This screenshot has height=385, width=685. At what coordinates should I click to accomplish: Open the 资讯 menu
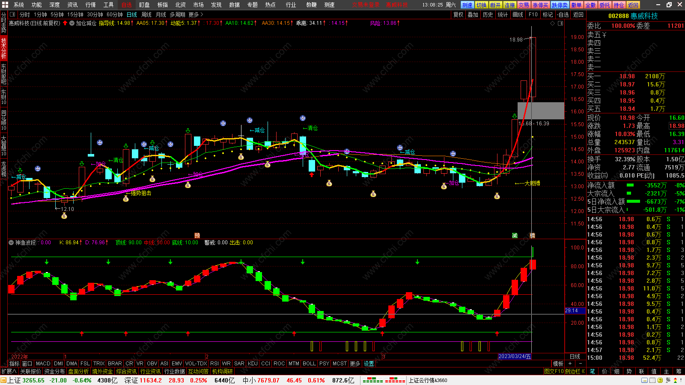[73, 5]
